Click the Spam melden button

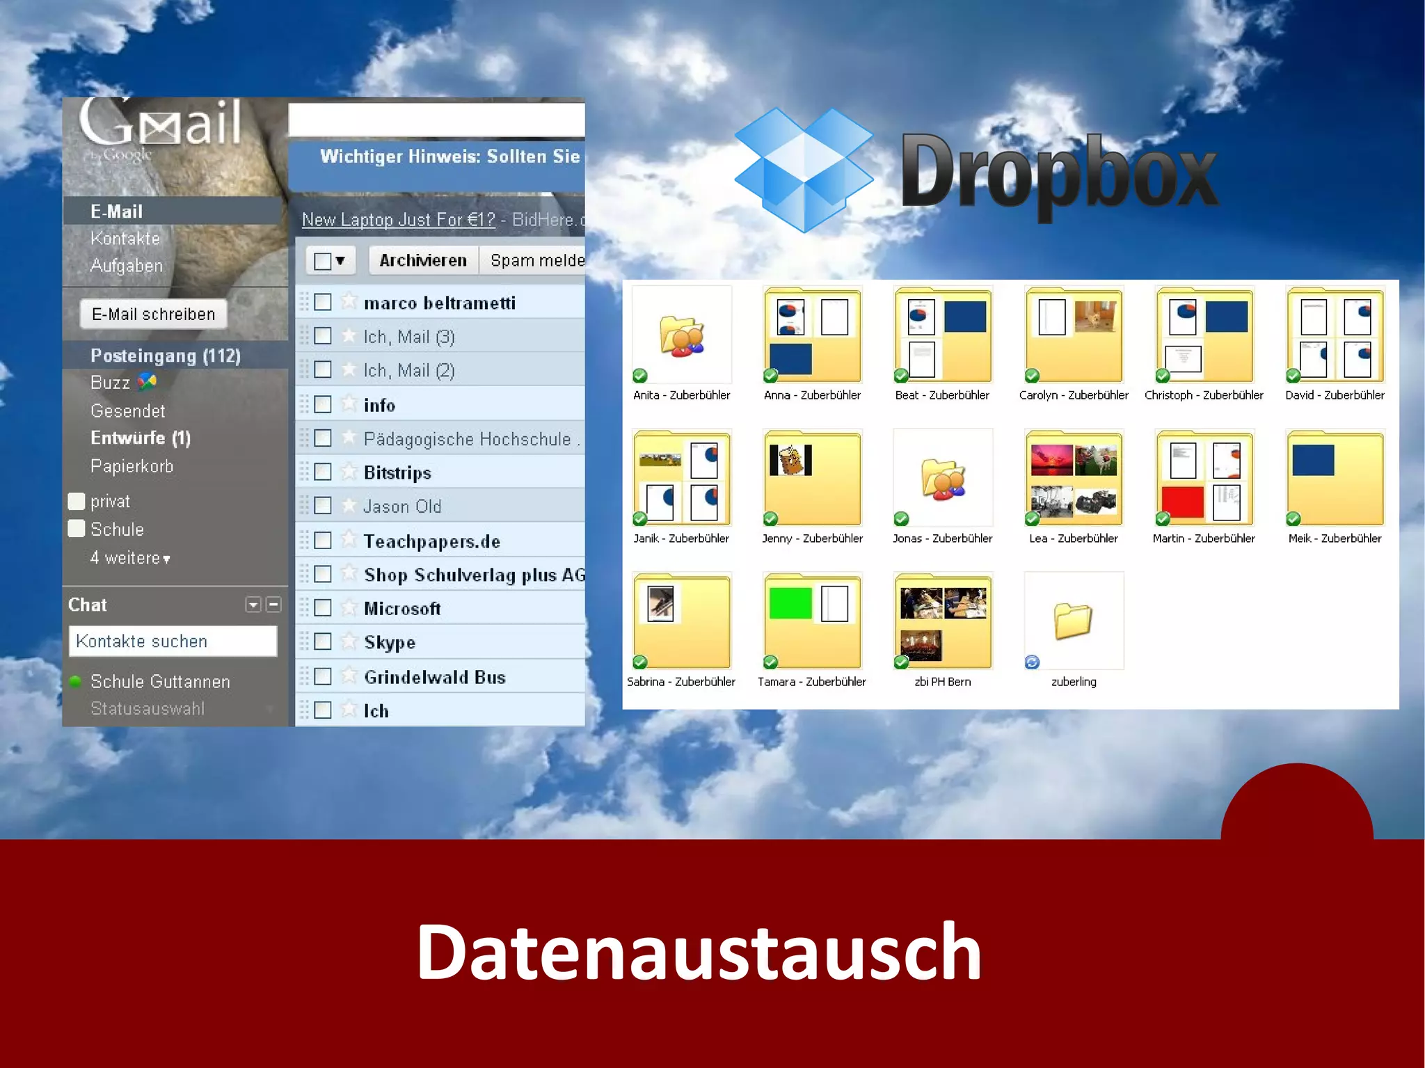(533, 260)
